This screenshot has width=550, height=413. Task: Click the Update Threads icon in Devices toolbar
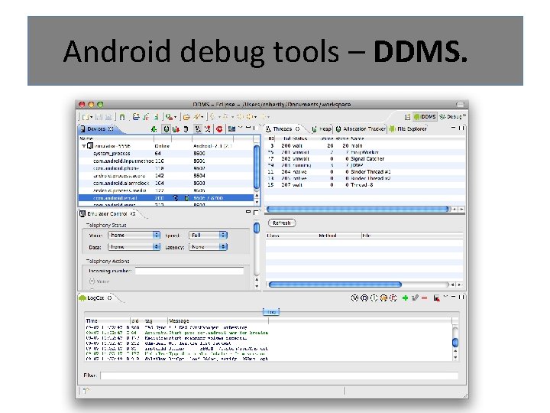pyautogui.click(x=198, y=129)
